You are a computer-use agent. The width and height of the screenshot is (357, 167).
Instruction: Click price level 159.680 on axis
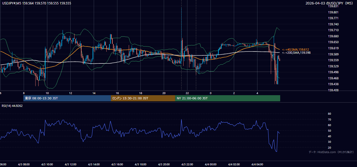click(x=333, y=36)
